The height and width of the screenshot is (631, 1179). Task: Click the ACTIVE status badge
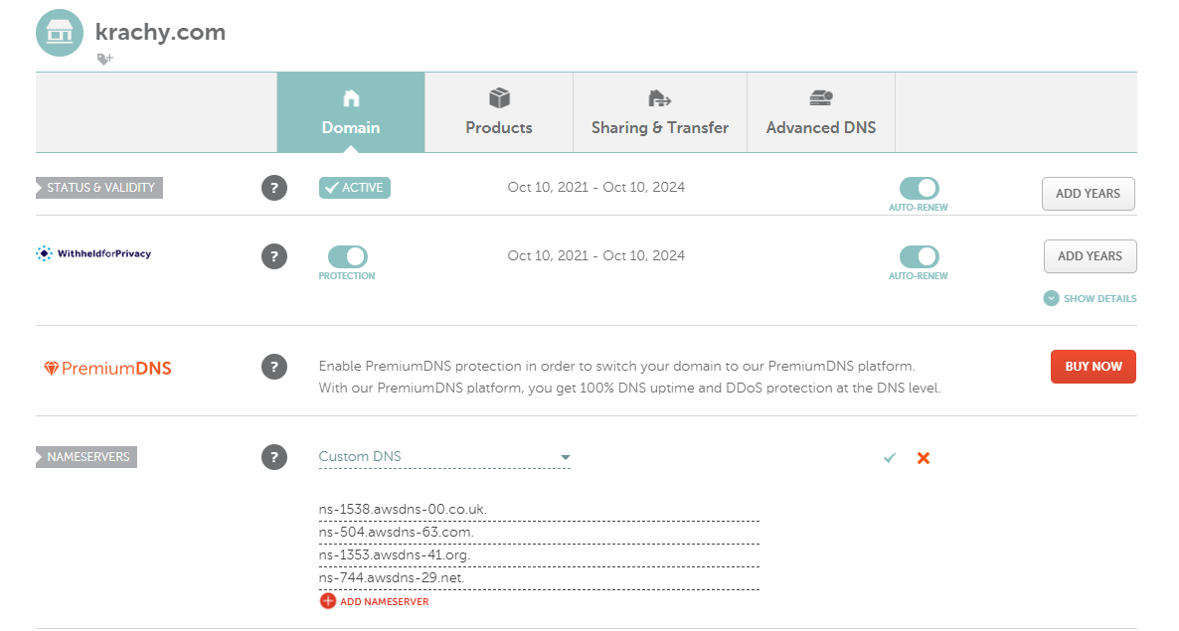pos(355,188)
